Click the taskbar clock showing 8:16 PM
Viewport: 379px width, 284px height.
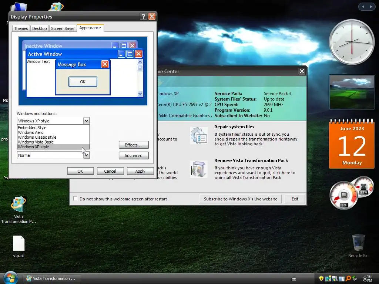(x=368, y=278)
